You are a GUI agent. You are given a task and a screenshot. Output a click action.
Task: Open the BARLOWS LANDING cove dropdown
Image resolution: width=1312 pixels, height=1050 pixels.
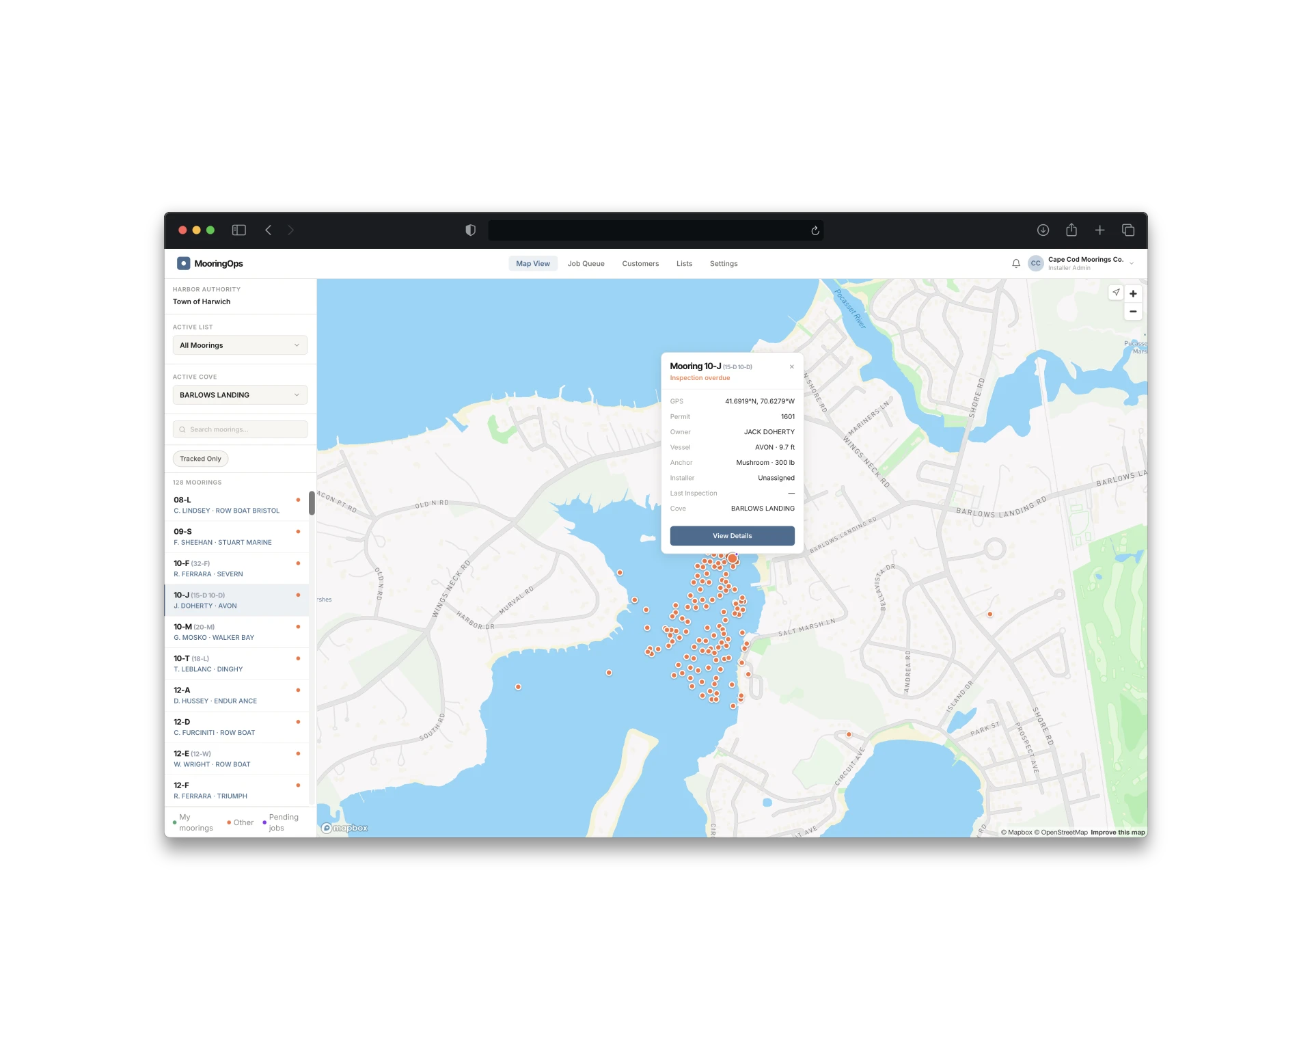(240, 395)
